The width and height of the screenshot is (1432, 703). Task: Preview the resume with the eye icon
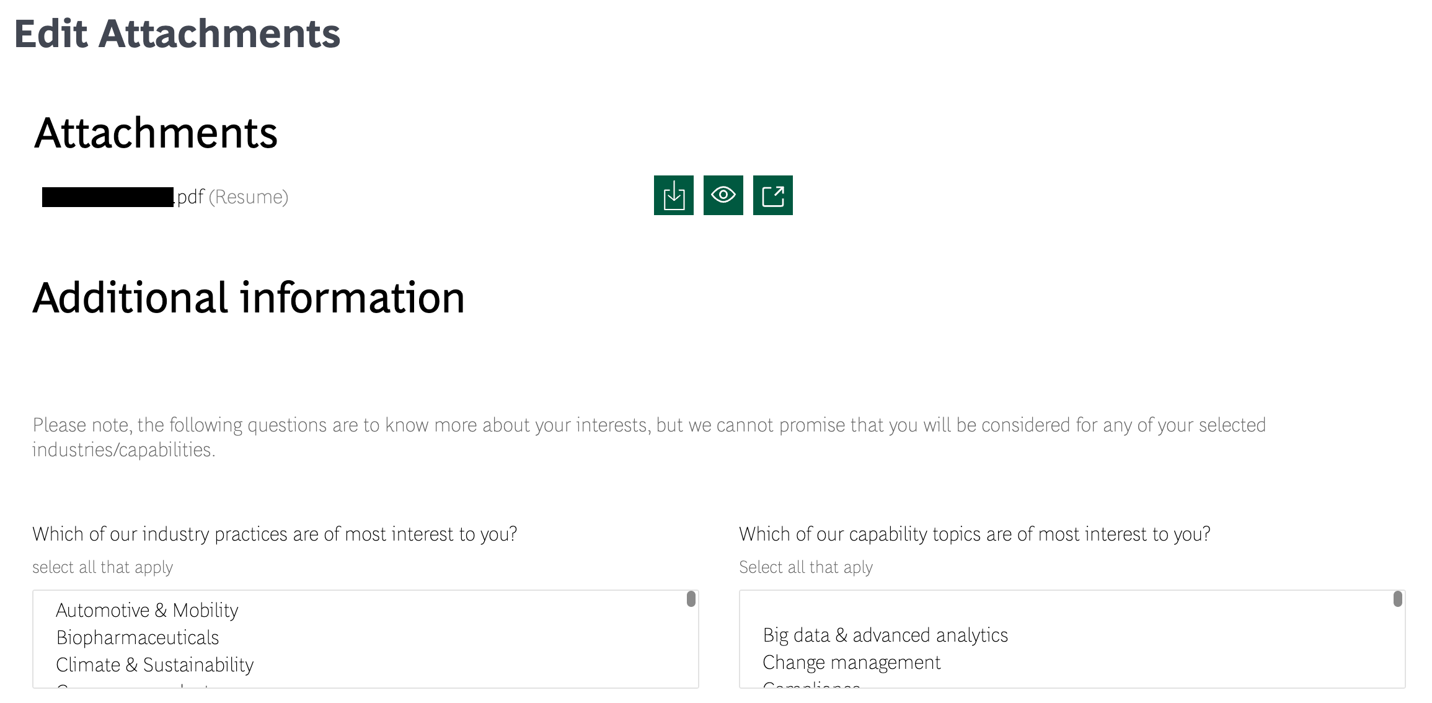723,195
